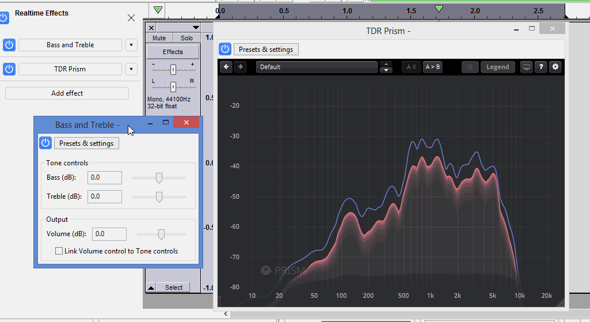Click the track Effects button

(173, 52)
